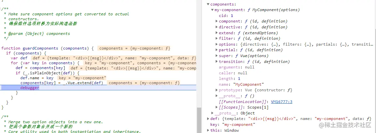Expand the __proto__: f () property

click(217, 96)
